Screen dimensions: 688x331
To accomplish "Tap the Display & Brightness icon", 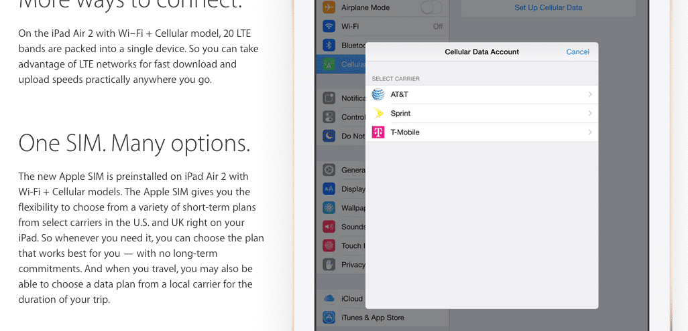I will [x=329, y=189].
